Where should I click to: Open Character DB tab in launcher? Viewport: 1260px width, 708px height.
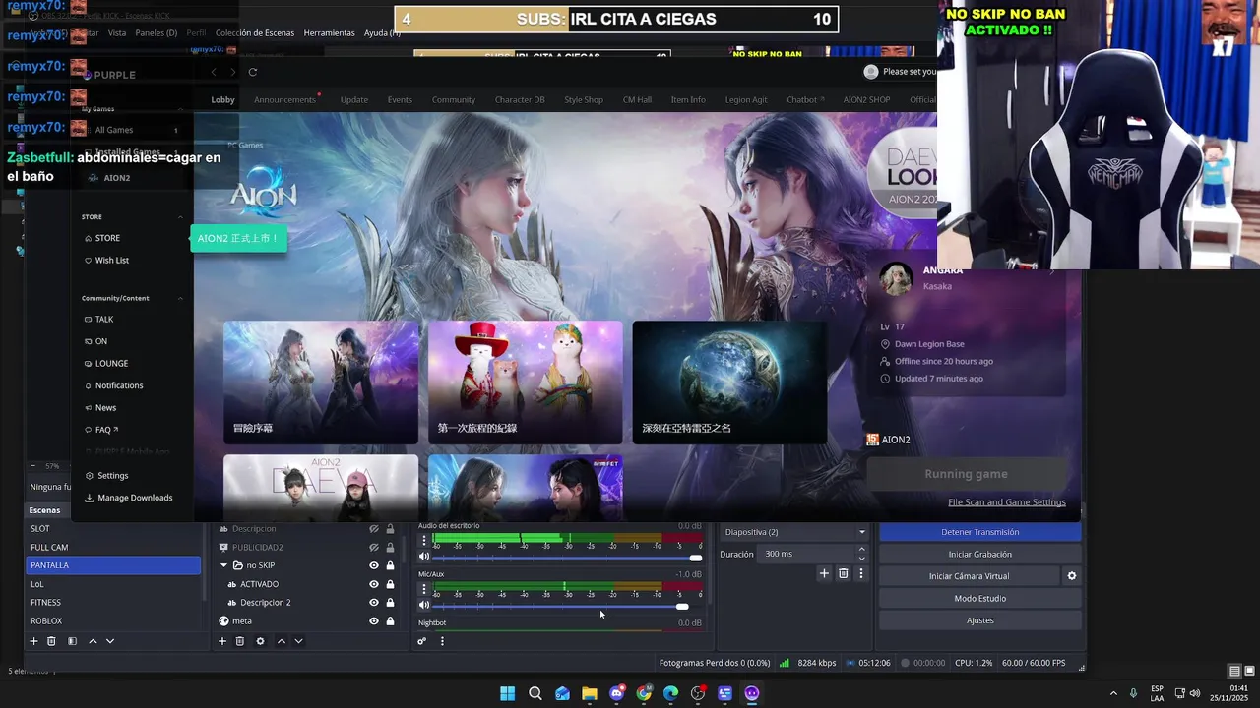[520, 99]
